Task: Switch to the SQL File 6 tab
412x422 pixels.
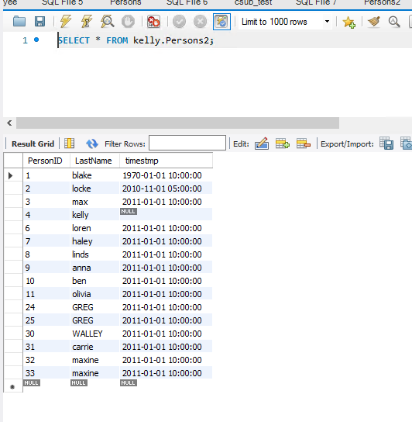Action: (x=187, y=2)
